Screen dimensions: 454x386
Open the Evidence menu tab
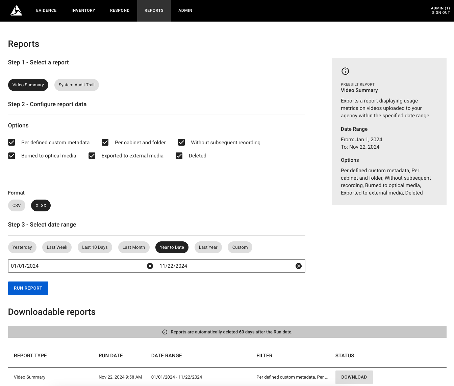(46, 10)
